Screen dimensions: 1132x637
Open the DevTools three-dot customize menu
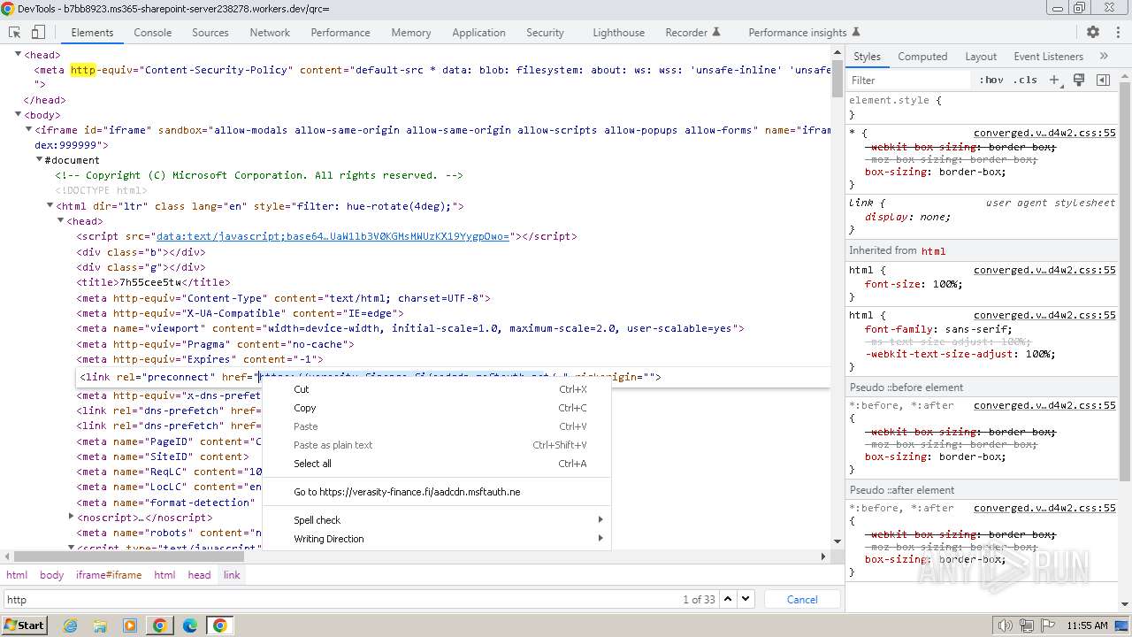click(x=1116, y=32)
